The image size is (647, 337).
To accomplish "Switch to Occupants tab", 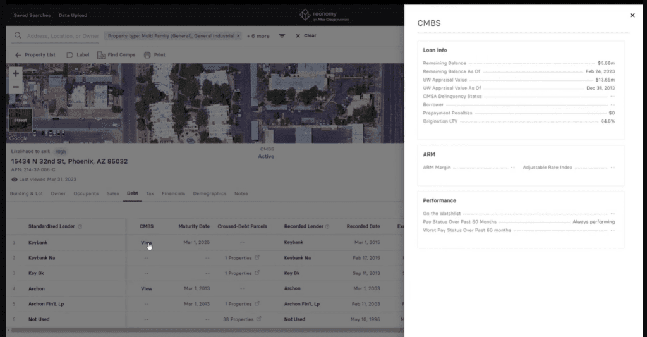I will pyautogui.click(x=86, y=193).
